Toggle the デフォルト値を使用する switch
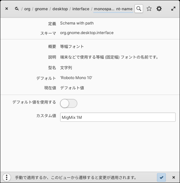The image size is (180, 183). [69, 103]
